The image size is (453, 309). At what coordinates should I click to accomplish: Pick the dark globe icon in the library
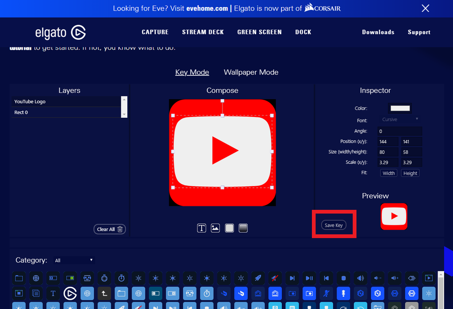point(36,278)
